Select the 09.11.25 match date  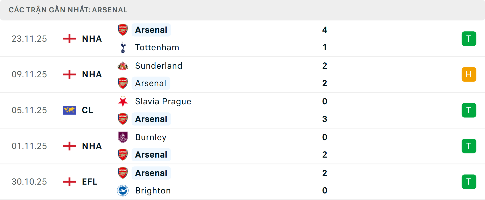pos(29,74)
